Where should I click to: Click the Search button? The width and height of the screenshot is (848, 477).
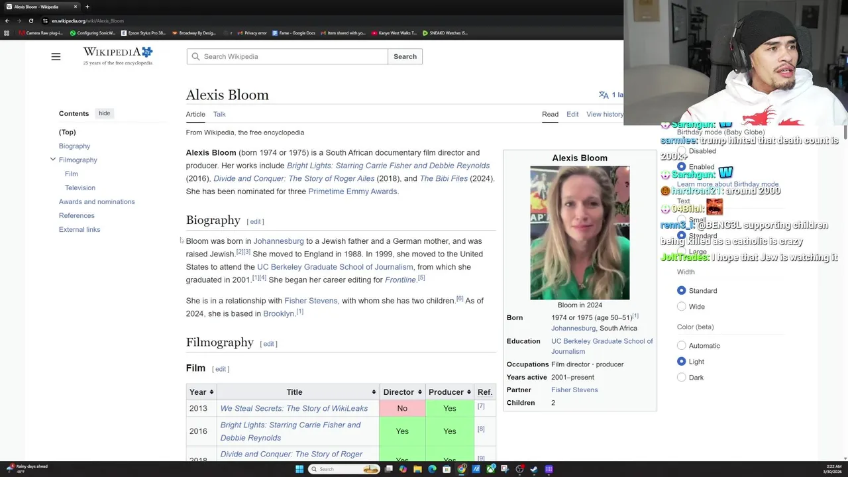click(405, 56)
